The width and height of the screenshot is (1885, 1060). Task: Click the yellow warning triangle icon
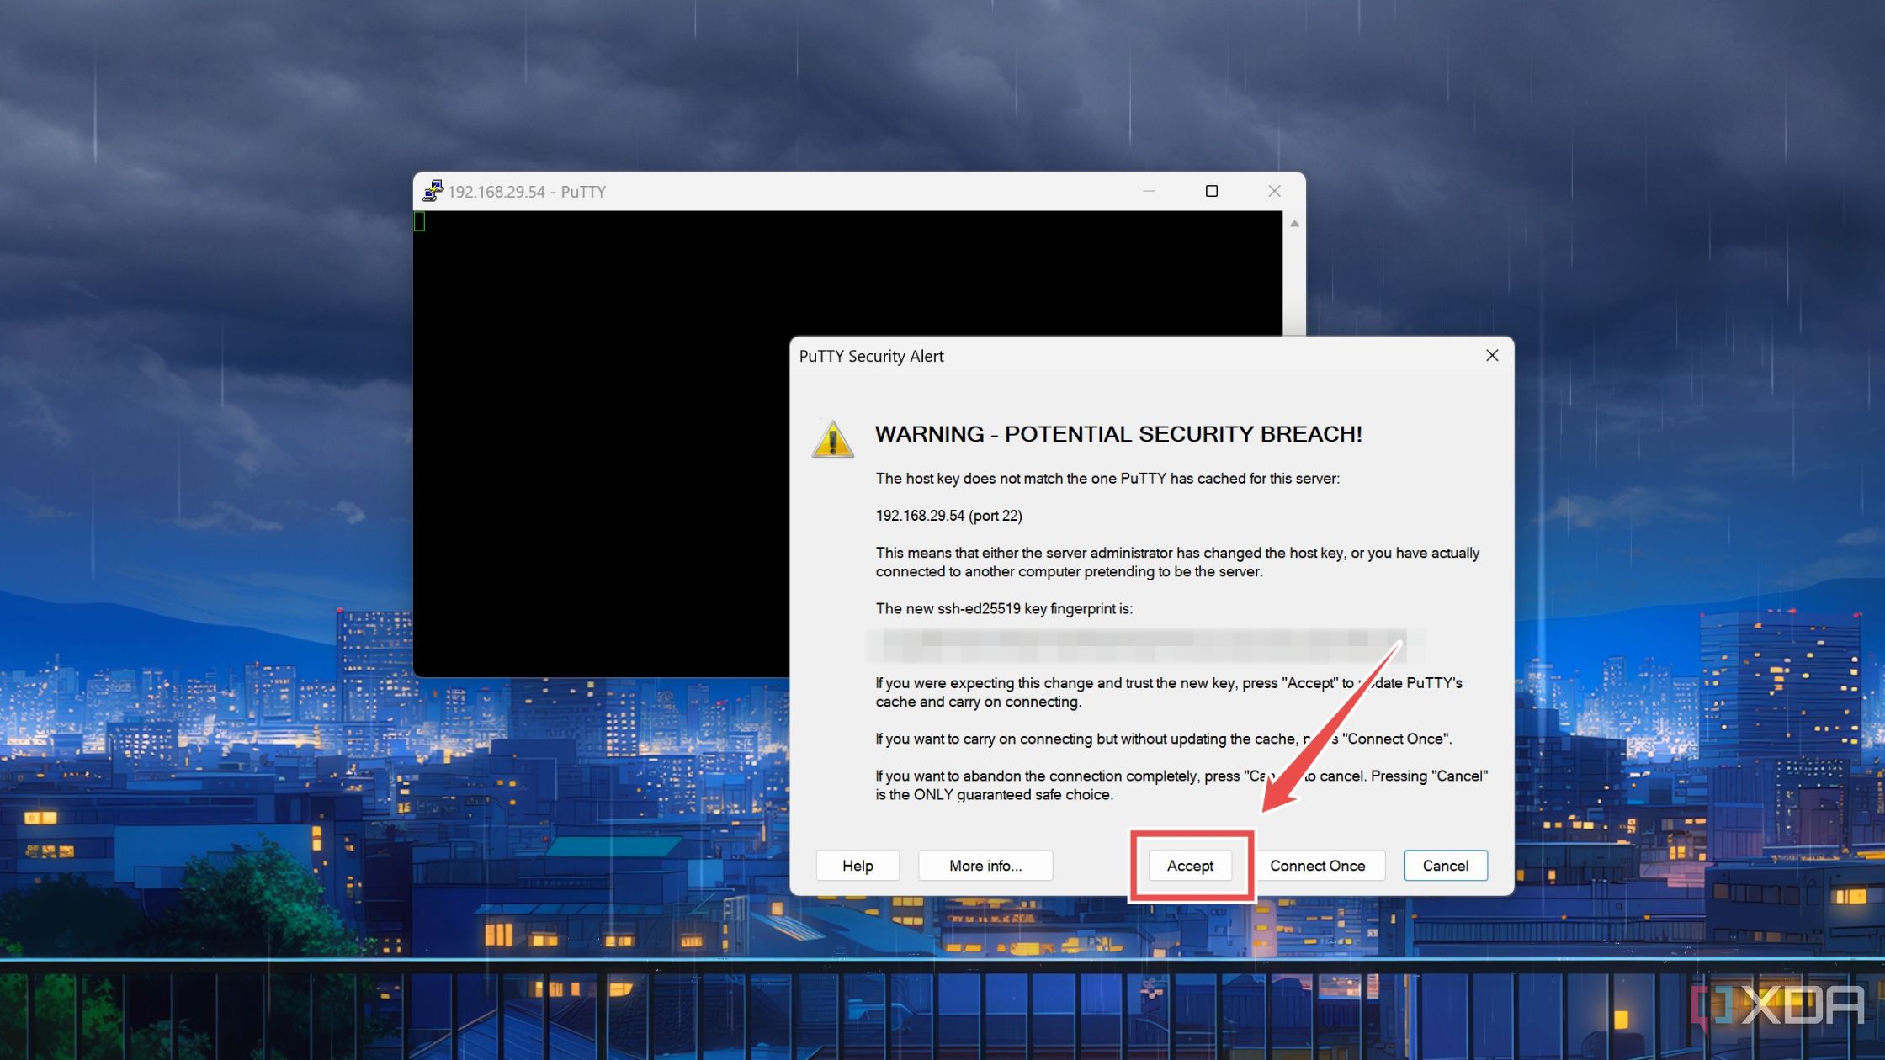point(832,439)
